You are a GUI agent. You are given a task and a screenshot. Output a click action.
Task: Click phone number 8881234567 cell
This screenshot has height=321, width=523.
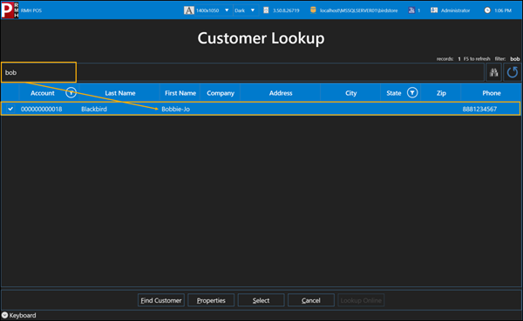click(x=479, y=109)
